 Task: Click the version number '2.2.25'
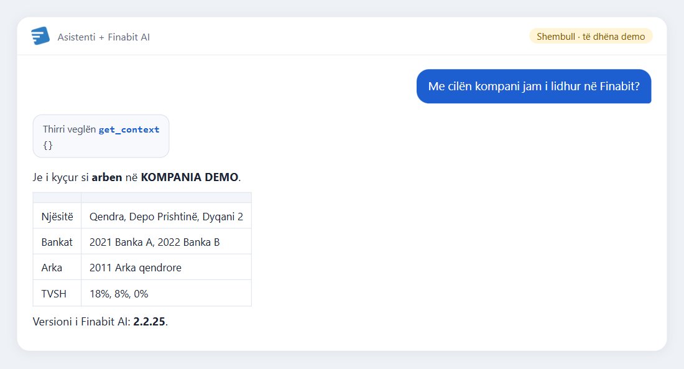149,322
